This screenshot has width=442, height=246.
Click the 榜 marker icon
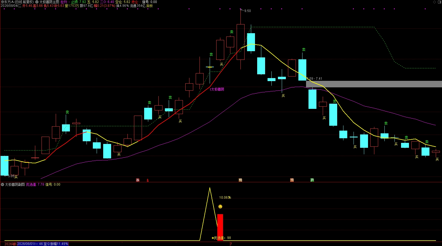coord(241,180)
